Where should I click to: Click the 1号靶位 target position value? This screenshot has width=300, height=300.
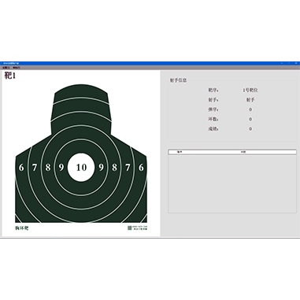click(250, 90)
